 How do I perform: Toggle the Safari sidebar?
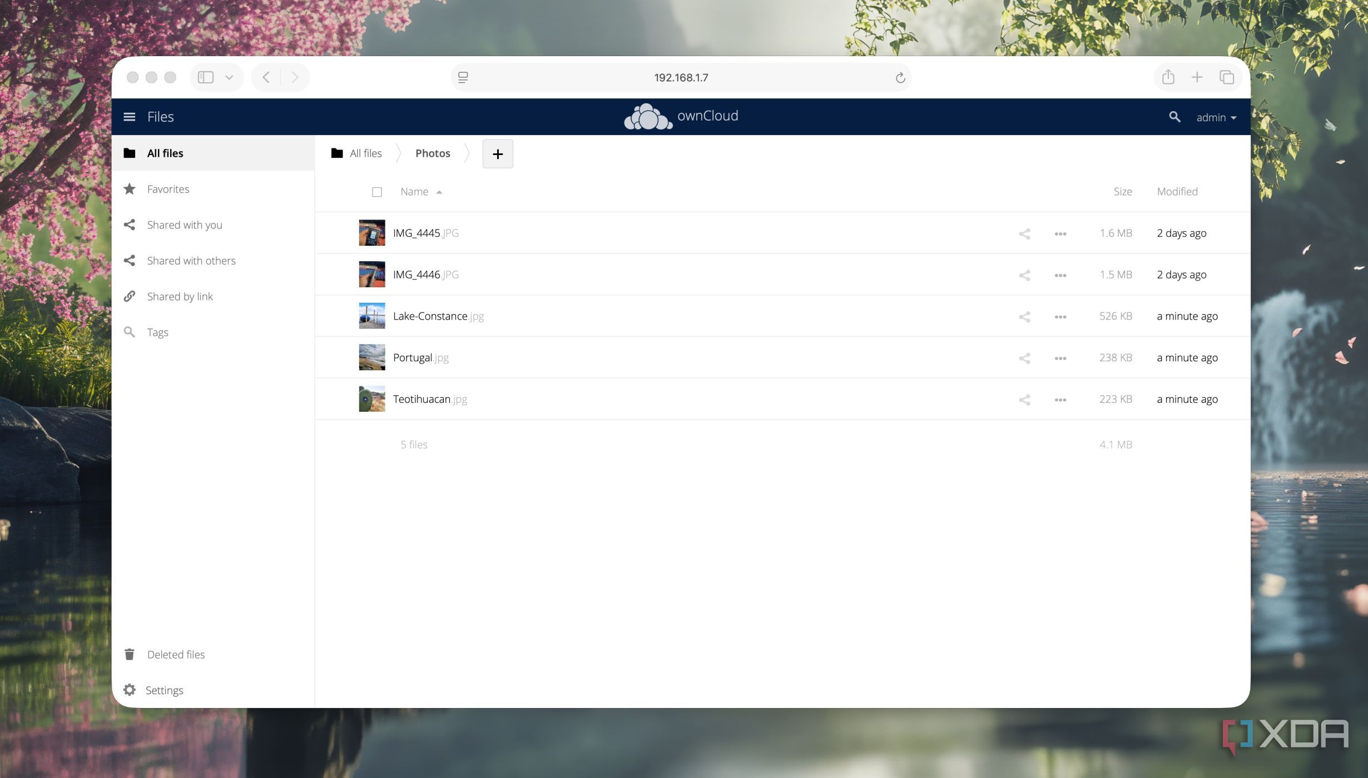click(206, 77)
